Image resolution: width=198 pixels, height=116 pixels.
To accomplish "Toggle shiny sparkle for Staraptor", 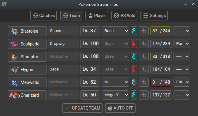I will pos(144,56).
